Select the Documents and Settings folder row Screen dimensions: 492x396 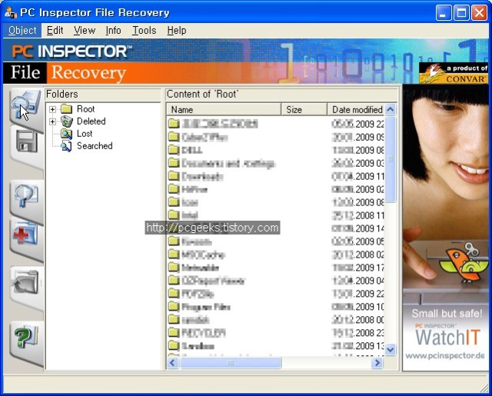pyautogui.click(x=275, y=163)
